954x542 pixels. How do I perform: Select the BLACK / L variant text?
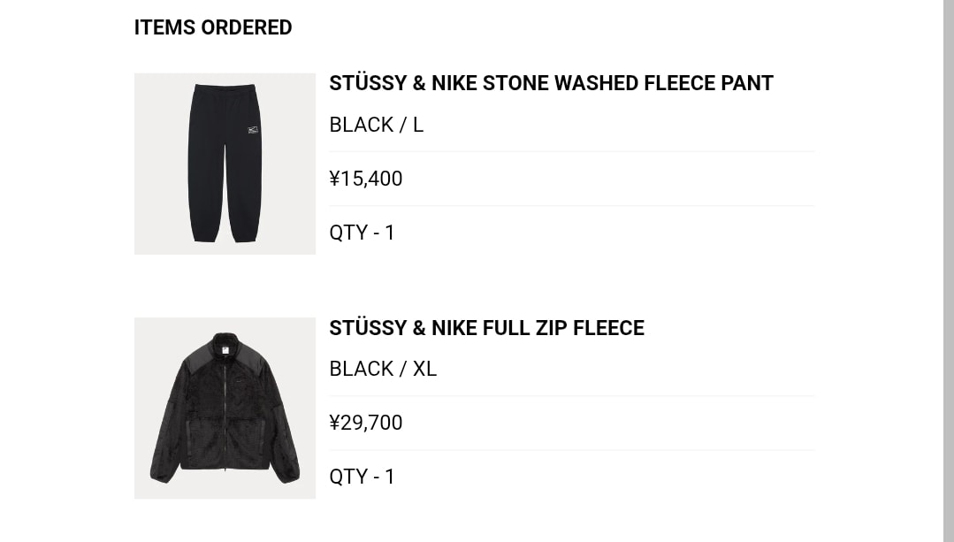(376, 125)
